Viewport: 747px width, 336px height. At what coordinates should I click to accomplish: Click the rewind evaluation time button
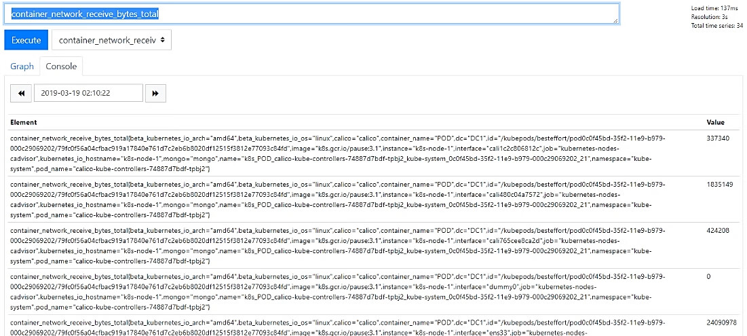coord(21,93)
